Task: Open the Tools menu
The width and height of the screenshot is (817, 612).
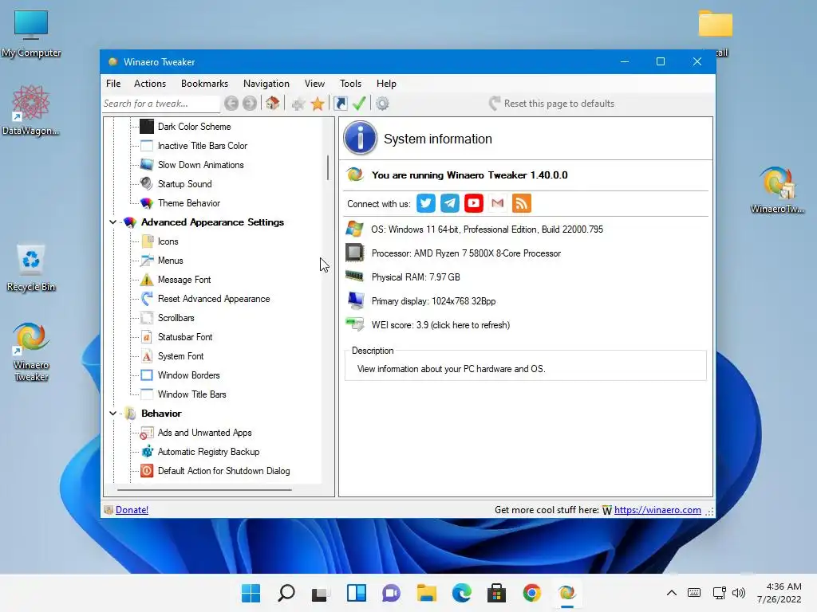Action: [x=351, y=83]
